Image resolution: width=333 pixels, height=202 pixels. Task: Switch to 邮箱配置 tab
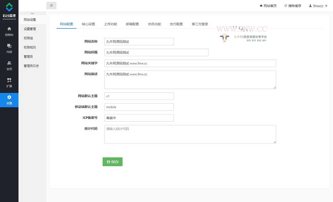tap(132, 24)
